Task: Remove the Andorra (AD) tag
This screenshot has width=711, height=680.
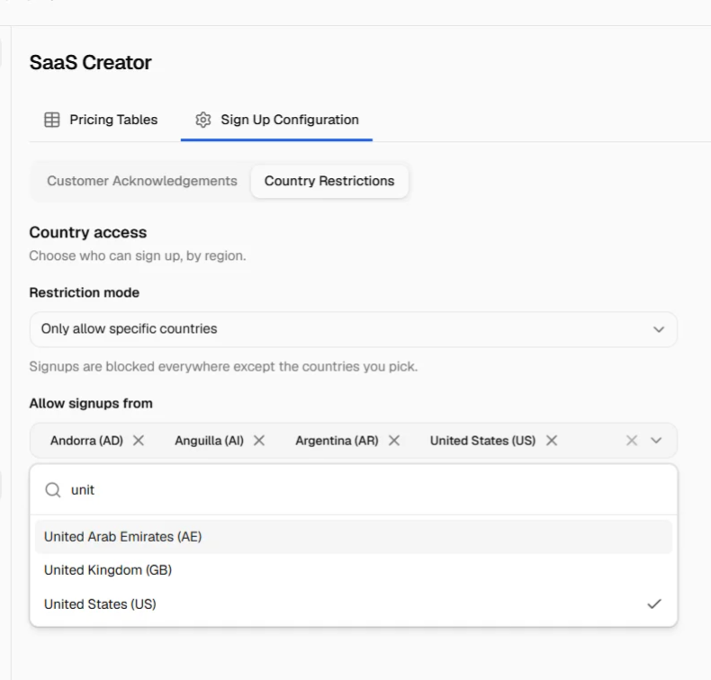Action: point(139,441)
